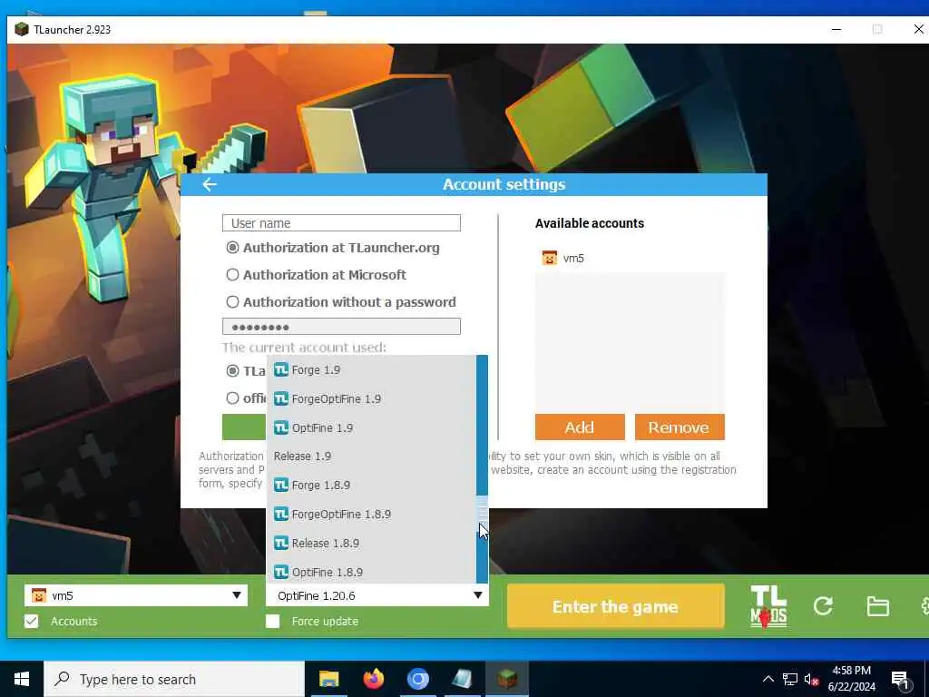Screen dimensions: 929x697
Task: Choose OptiFine 1.9 from version list
Action: point(371,428)
